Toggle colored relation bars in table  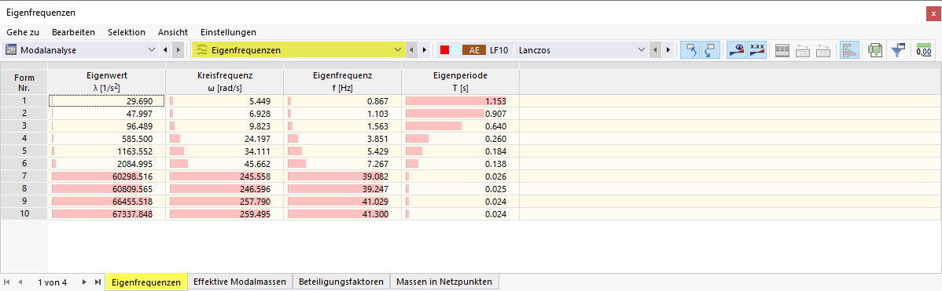pos(849,50)
